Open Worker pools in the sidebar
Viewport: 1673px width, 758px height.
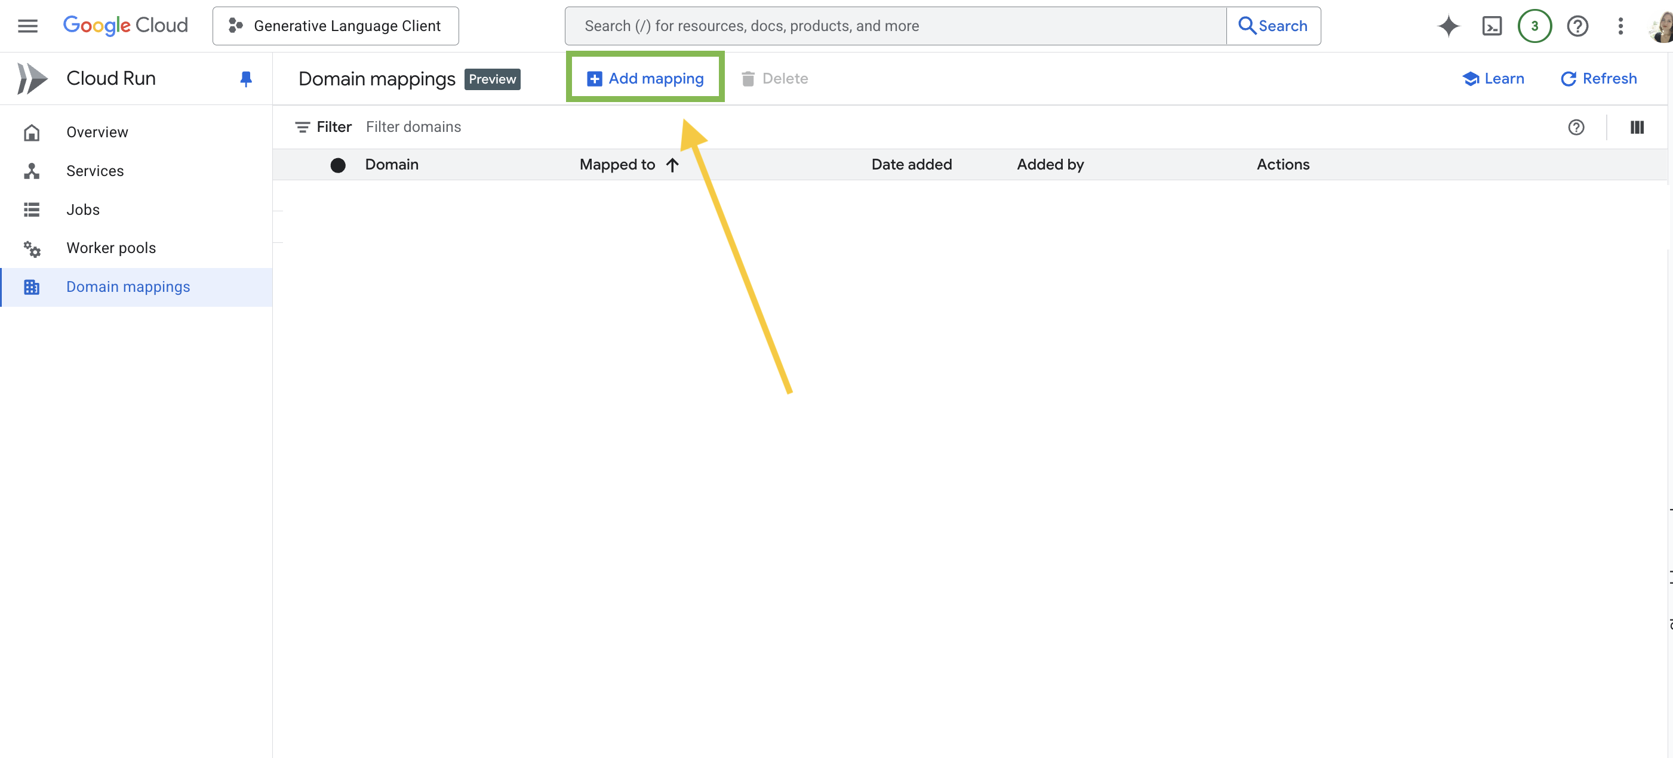110,248
